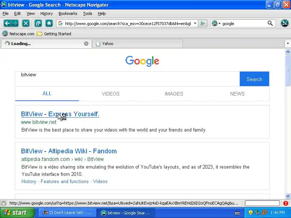
Task: Click the 1:46 PM clock
Action: pos(278,213)
